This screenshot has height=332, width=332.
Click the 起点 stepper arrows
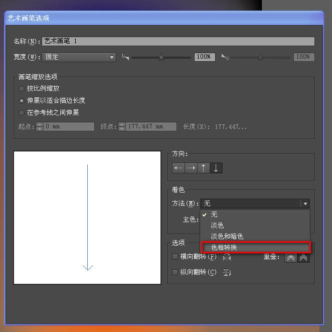(x=40, y=126)
